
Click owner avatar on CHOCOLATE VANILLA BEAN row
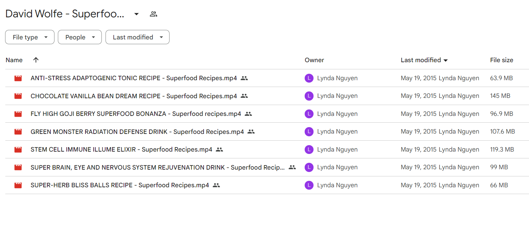tap(309, 96)
